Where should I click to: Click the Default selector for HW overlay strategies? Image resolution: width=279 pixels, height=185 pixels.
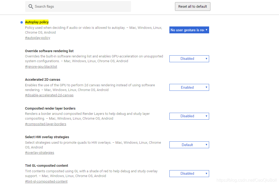tap(189, 145)
